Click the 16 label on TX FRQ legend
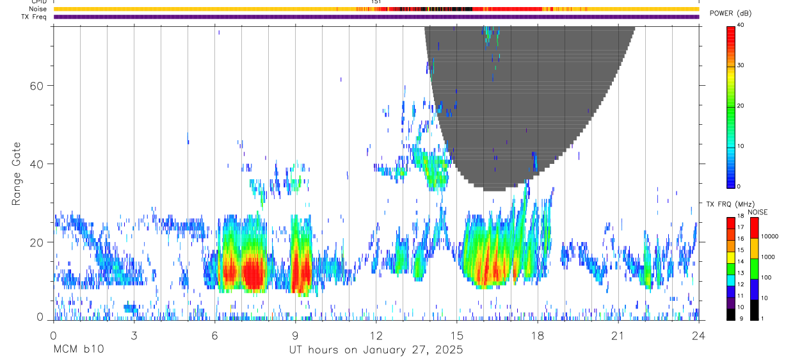This screenshot has height=363, width=786. pos(740,239)
